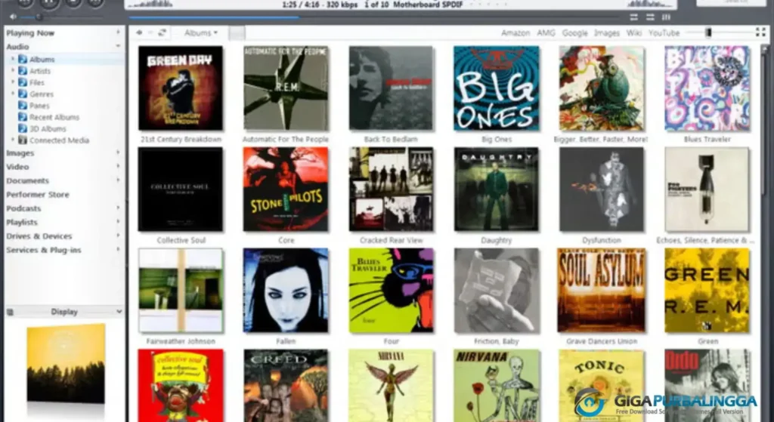Select the Daughtry album cover
This screenshot has height=422, width=774.
[496, 189]
